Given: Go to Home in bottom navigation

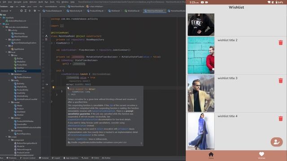Looking at the screenshot, I should (x=211, y=155).
